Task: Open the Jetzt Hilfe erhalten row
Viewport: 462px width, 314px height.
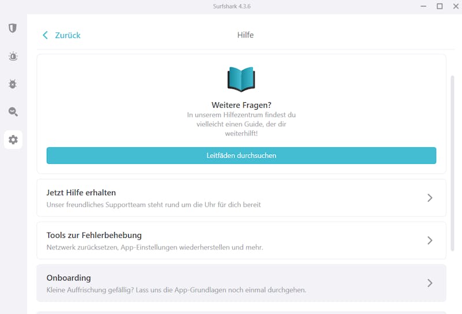Action: point(241,198)
